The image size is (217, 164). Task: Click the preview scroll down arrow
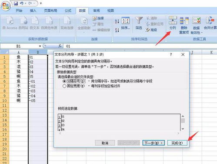183,129
